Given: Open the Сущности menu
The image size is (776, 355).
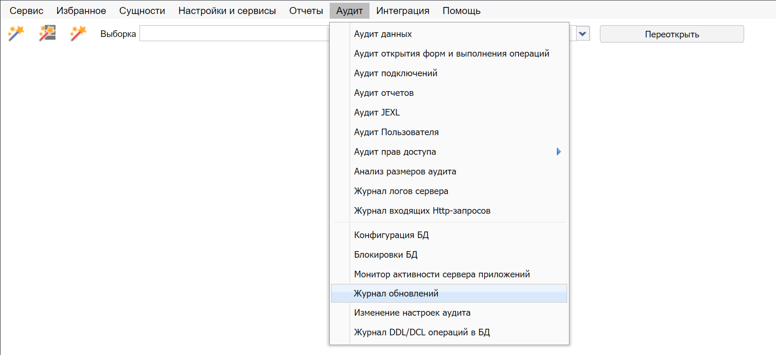Looking at the screenshot, I should [x=142, y=11].
